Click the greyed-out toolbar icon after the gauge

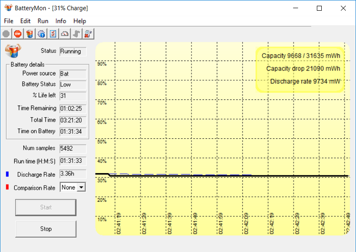pyautogui.click(x=77, y=33)
